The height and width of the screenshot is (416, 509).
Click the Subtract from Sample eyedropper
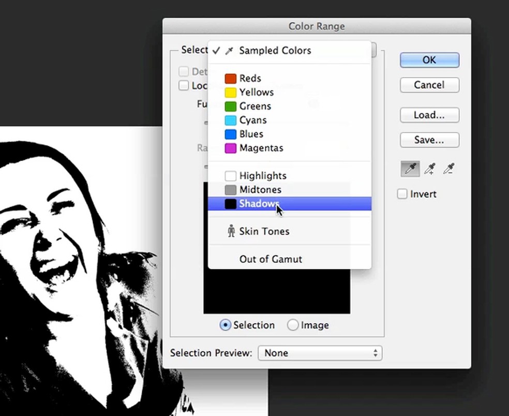click(449, 168)
